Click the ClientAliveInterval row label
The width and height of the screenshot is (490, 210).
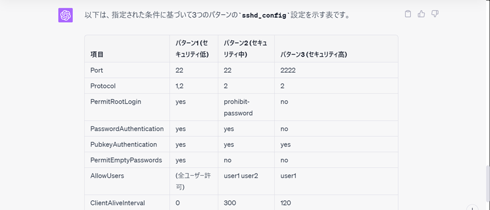click(117, 203)
